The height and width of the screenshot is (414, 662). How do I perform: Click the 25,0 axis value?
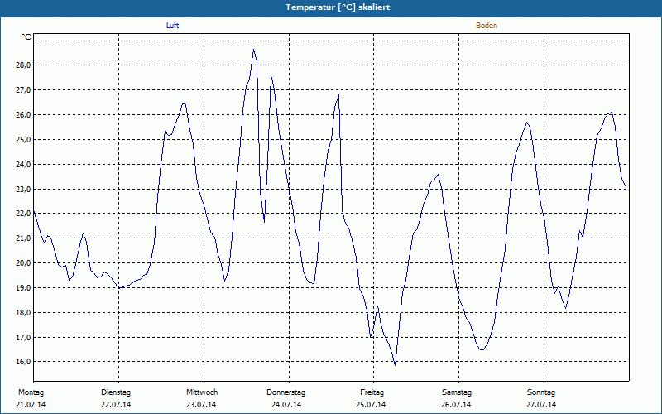(x=23, y=139)
